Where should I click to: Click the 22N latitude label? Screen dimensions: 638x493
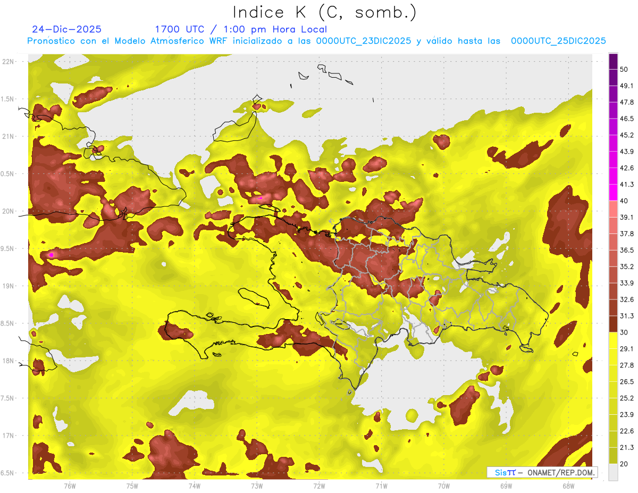coord(9,61)
